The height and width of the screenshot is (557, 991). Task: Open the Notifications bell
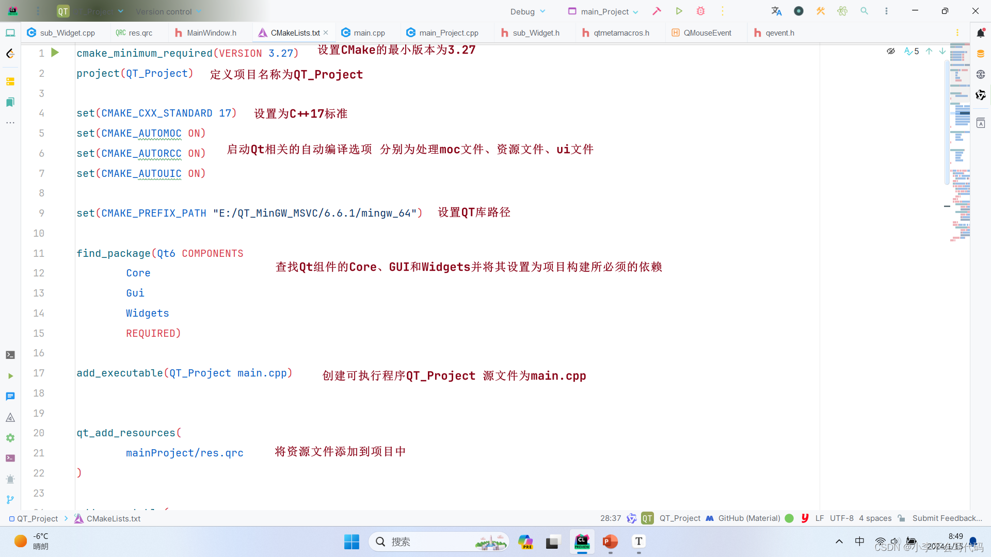981,33
